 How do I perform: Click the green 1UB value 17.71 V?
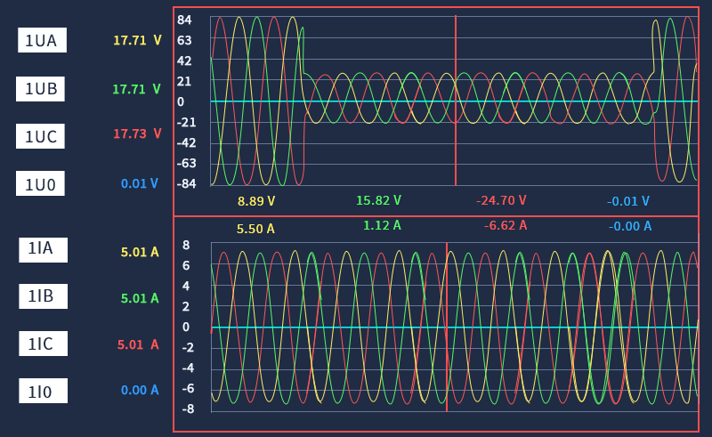coord(136,89)
